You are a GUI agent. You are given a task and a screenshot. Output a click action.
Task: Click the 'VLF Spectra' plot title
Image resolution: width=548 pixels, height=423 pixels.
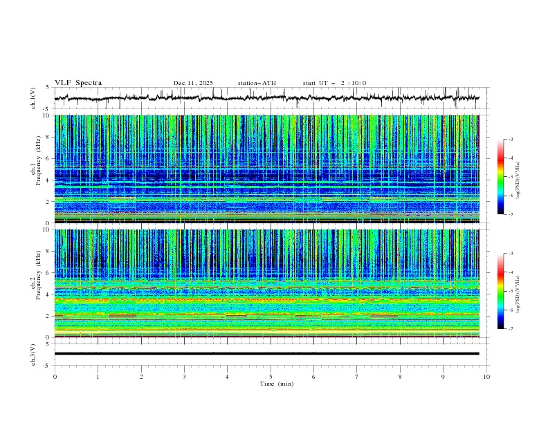[78, 83]
